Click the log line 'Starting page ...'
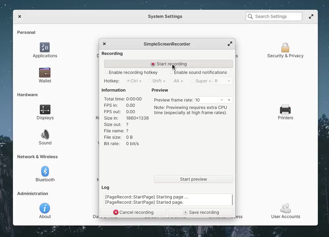The height and width of the screenshot is (237, 329). (146, 197)
